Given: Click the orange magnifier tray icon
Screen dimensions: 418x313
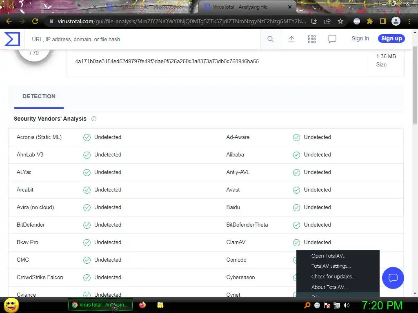Looking at the screenshot, I should point(307,305).
